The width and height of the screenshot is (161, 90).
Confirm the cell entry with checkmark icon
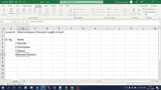(23, 21)
